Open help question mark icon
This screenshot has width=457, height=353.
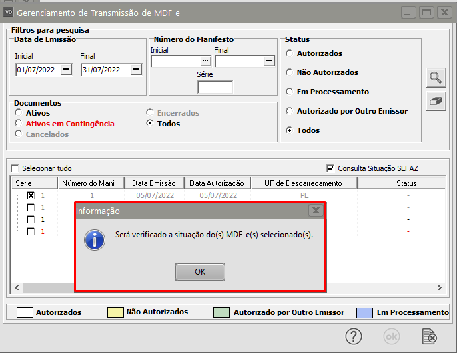pos(354,337)
